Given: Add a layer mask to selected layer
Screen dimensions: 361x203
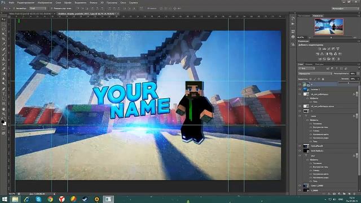Looking at the screenshot, I should pos(334,194).
